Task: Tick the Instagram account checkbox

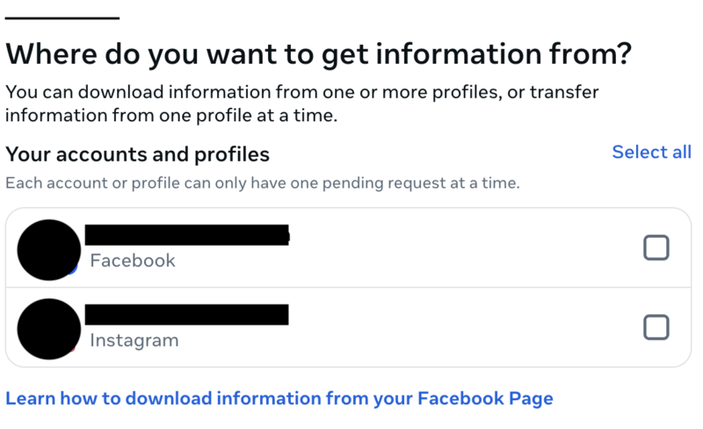Action: tap(656, 327)
